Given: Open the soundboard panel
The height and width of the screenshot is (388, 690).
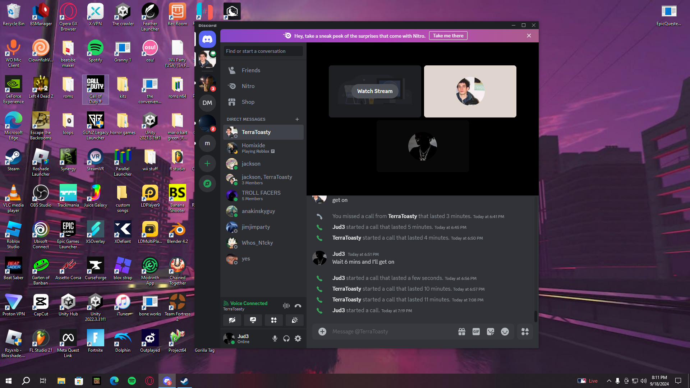Looking at the screenshot, I should (295, 320).
